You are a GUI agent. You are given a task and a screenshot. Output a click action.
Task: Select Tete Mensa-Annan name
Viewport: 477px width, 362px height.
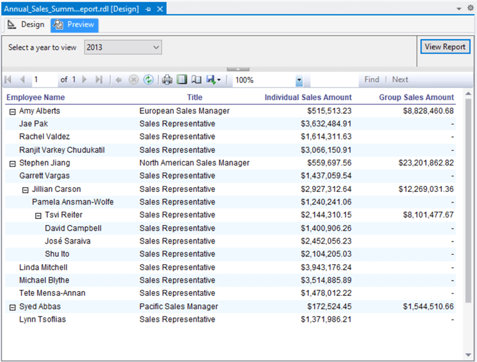(52, 293)
